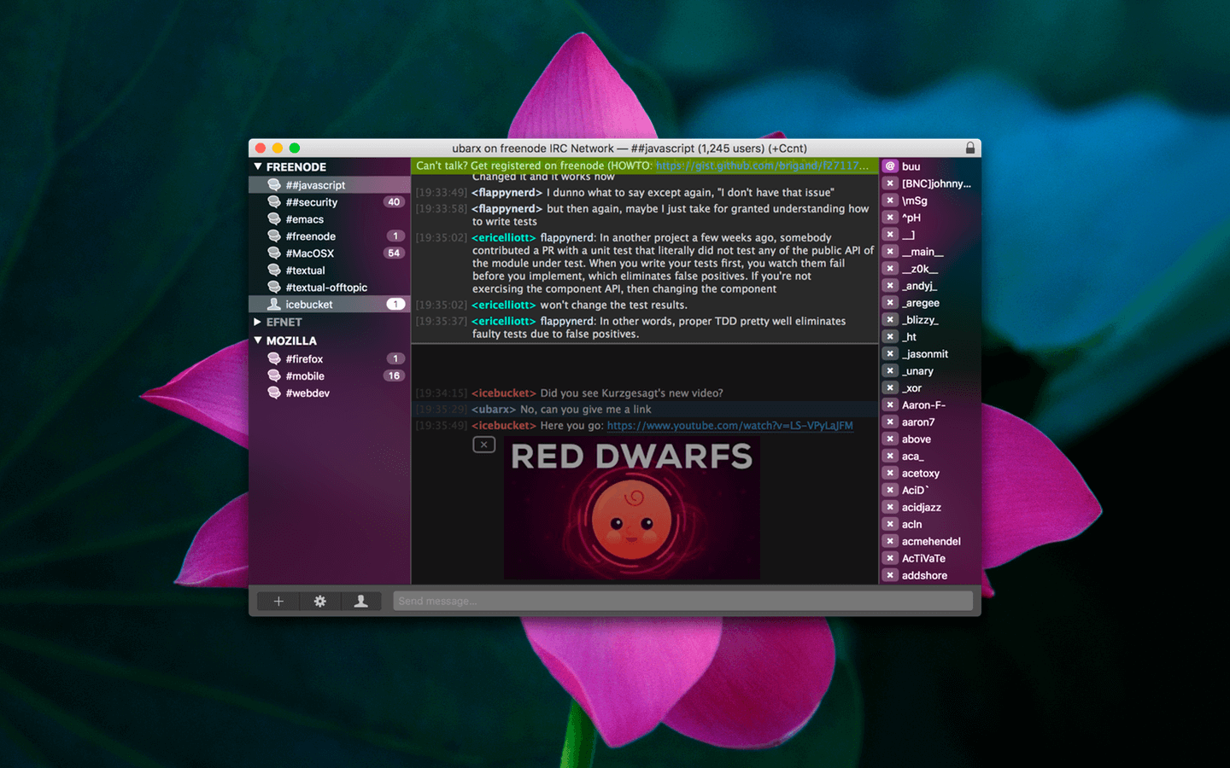1230x768 pixels.
Task: Switch to the #MacOSX channel
Action: click(310, 253)
